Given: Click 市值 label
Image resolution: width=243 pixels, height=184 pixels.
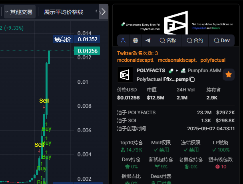Looking at the screenshot, I should click(x=151, y=90).
